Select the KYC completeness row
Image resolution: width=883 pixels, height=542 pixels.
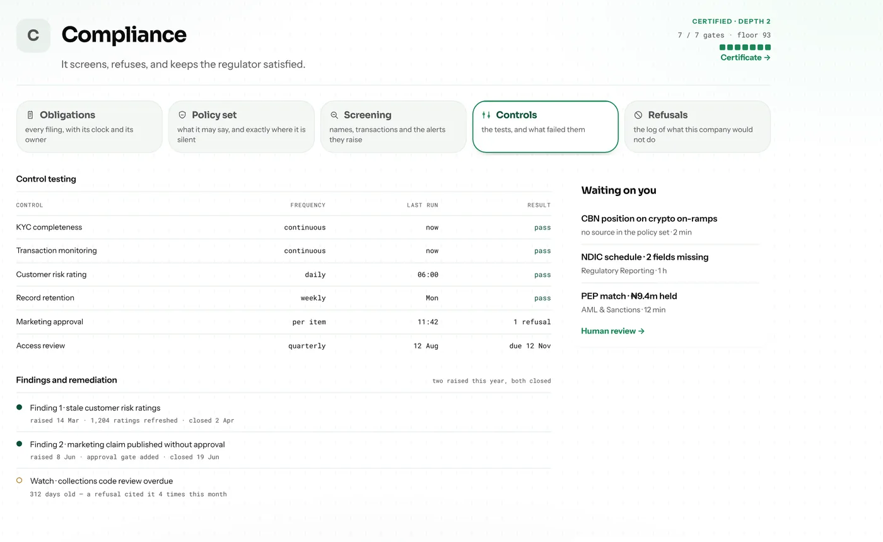[284, 228]
